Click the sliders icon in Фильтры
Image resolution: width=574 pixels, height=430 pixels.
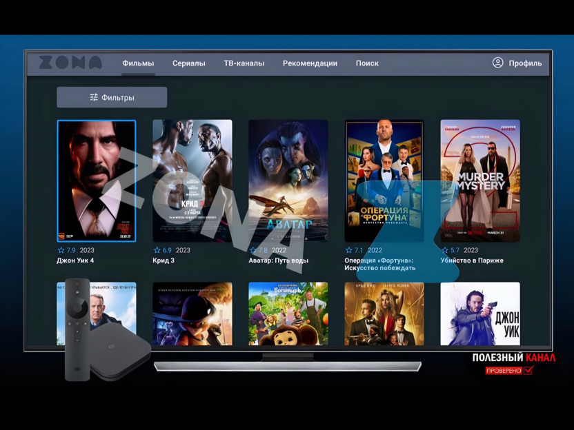pyautogui.click(x=94, y=98)
